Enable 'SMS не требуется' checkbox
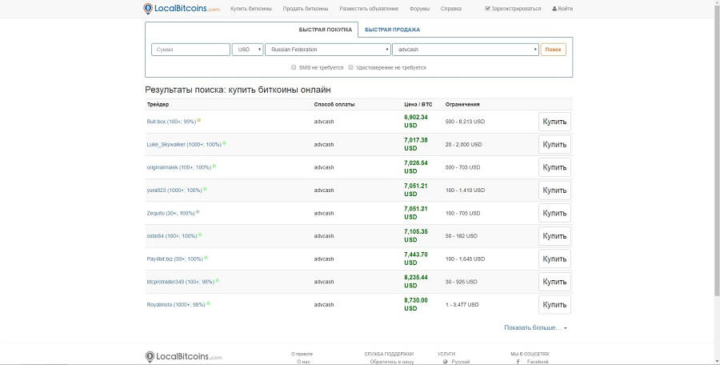The width and height of the screenshot is (720, 365). tap(294, 67)
